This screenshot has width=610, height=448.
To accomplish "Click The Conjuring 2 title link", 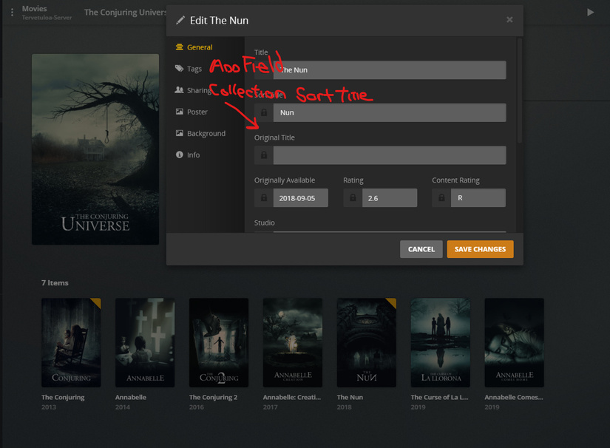I will tap(213, 398).
